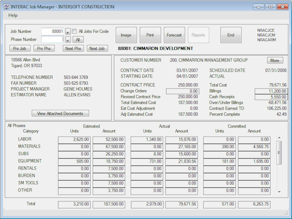Image resolution: width=292 pixels, height=219 pixels.
Task: Click the Phase Number input field
Action: click(53, 39)
